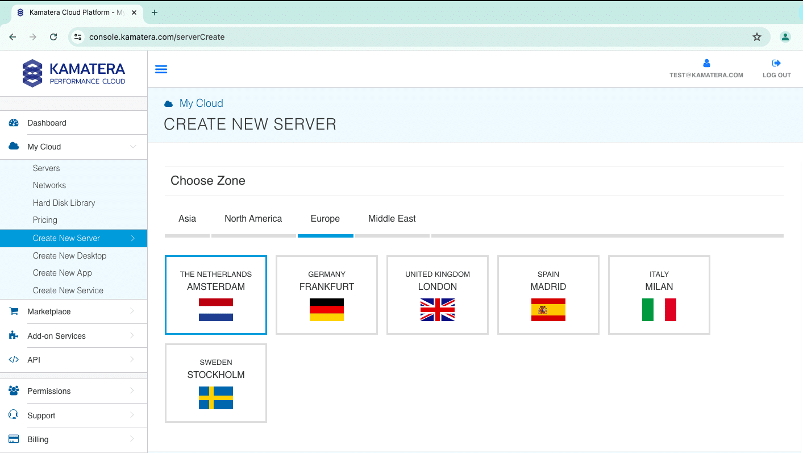
Task: Reload the page in the browser
Action: pyautogui.click(x=53, y=36)
